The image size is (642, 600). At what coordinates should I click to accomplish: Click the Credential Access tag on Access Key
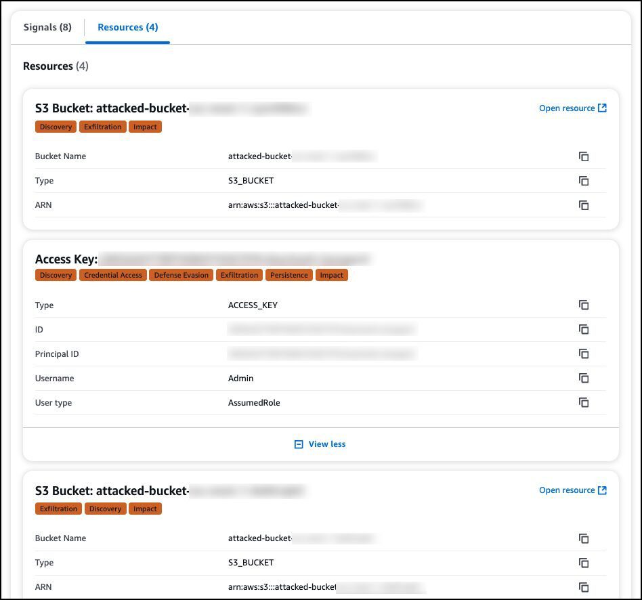[113, 275]
